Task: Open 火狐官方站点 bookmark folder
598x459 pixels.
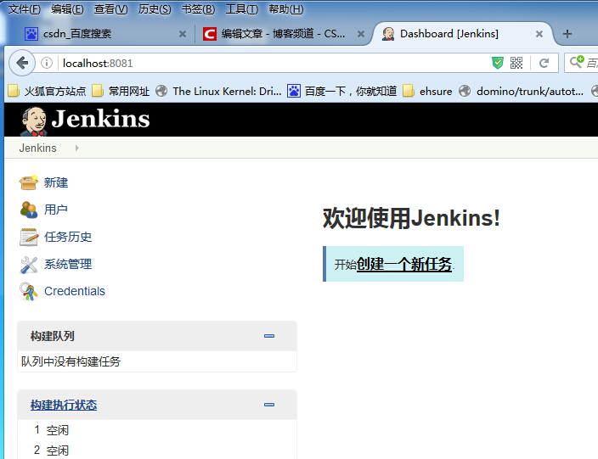Action: [x=48, y=92]
